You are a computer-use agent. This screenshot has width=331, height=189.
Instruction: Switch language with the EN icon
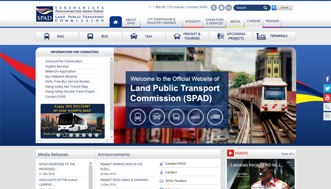229,8
